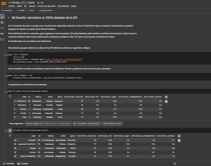The image size is (211, 166).
Task: Click New interactive sheet button
Action: click(x=112, y=124)
